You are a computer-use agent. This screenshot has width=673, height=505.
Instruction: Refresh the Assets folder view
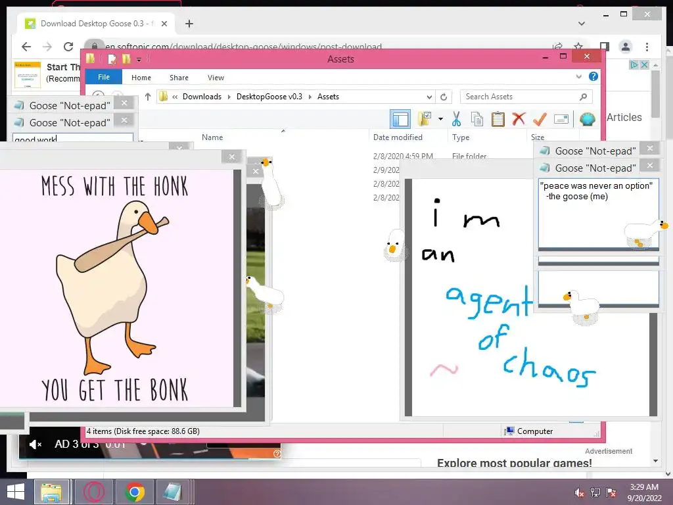(444, 97)
